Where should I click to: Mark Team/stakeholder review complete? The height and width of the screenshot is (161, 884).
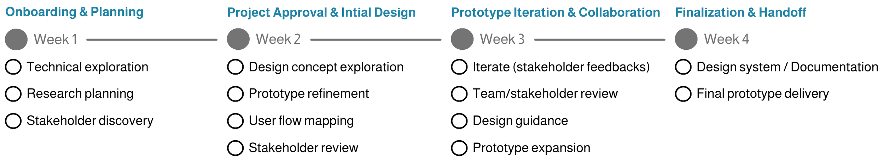pos(459,94)
